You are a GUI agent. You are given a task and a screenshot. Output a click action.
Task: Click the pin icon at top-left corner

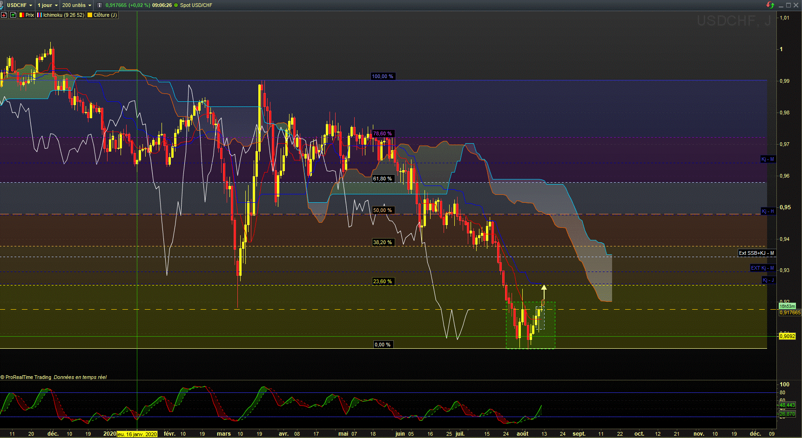pos(1,5)
